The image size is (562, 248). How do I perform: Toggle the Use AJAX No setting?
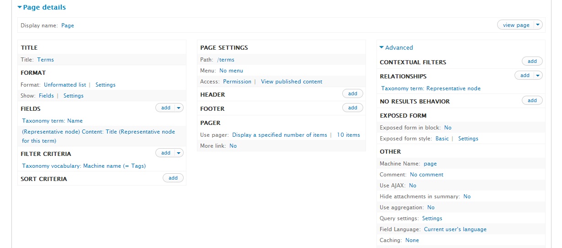pyautogui.click(x=413, y=186)
